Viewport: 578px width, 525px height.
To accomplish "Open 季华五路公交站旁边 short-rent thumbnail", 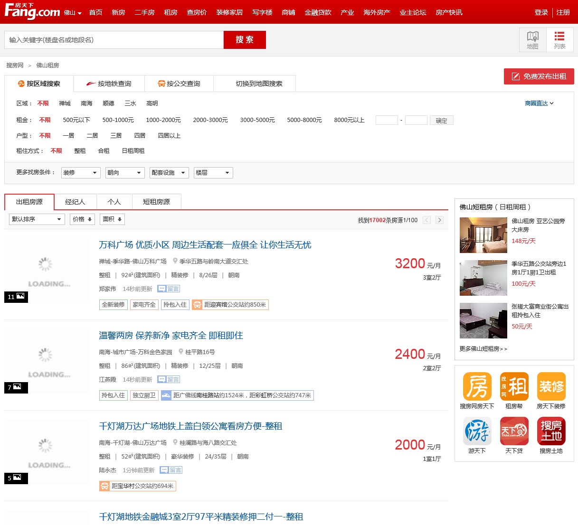I will coord(483,278).
